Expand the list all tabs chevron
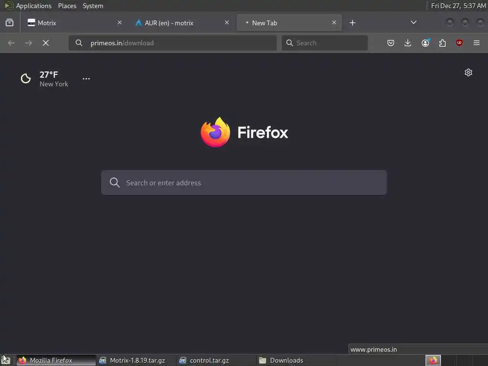The width and height of the screenshot is (488, 366). (x=414, y=22)
